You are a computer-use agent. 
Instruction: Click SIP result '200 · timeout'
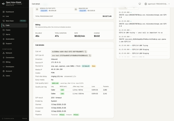coord(56,98)
